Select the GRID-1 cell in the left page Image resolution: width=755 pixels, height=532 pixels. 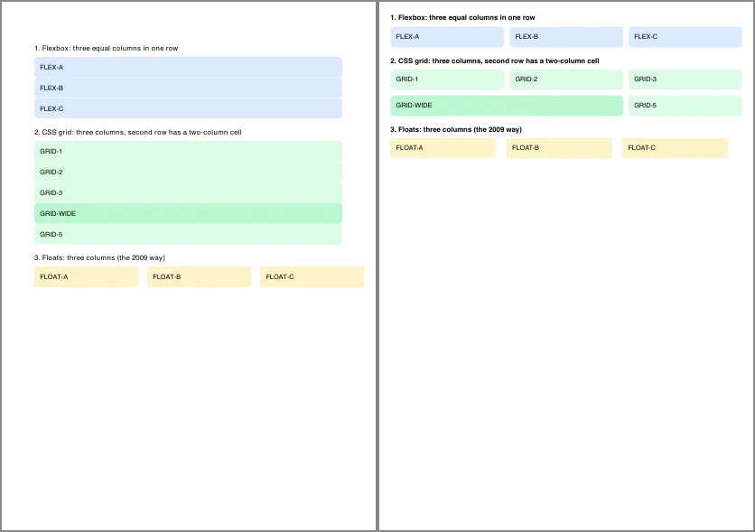point(188,151)
